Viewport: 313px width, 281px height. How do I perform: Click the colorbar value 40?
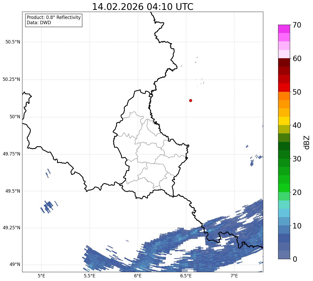[297, 125]
